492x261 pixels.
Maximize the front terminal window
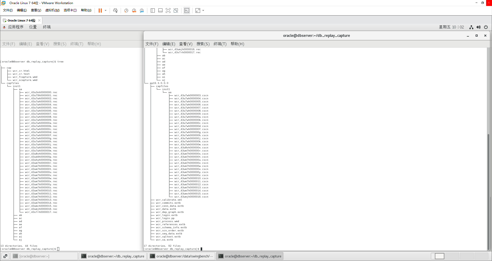pos(477,36)
